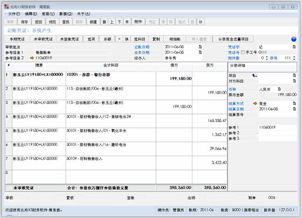
Task: Open the 结算方式 lookup icon
Action: pyautogui.click(x=294, y=104)
